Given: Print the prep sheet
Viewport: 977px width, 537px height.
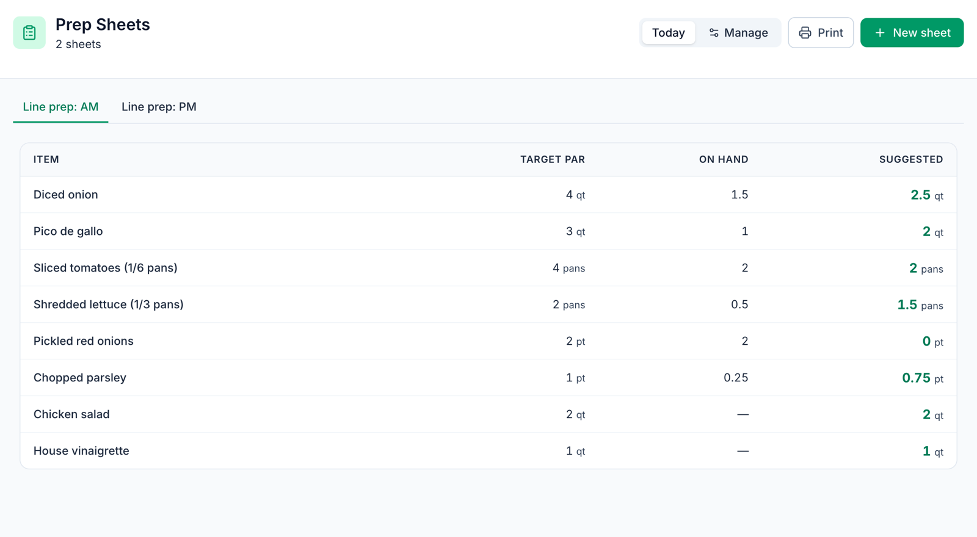Looking at the screenshot, I should (x=821, y=33).
